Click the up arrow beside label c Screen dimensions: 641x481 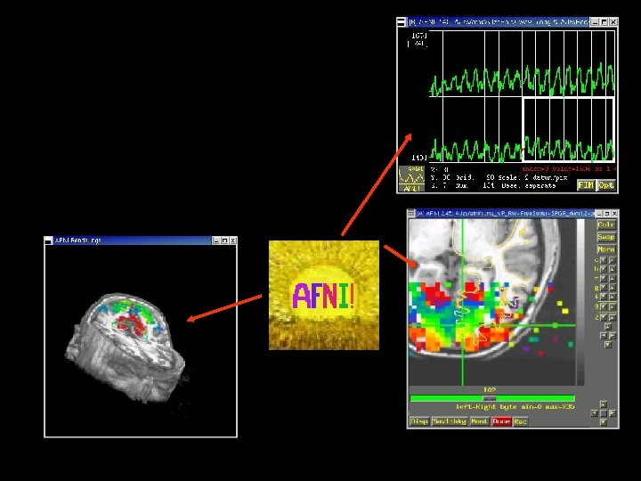click(612, 260)
